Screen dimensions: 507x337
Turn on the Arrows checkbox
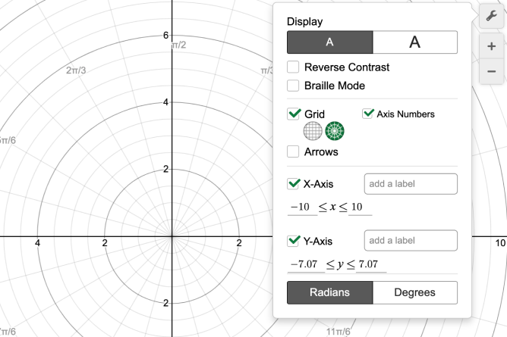pyautogui.click(x=294, y=151)
